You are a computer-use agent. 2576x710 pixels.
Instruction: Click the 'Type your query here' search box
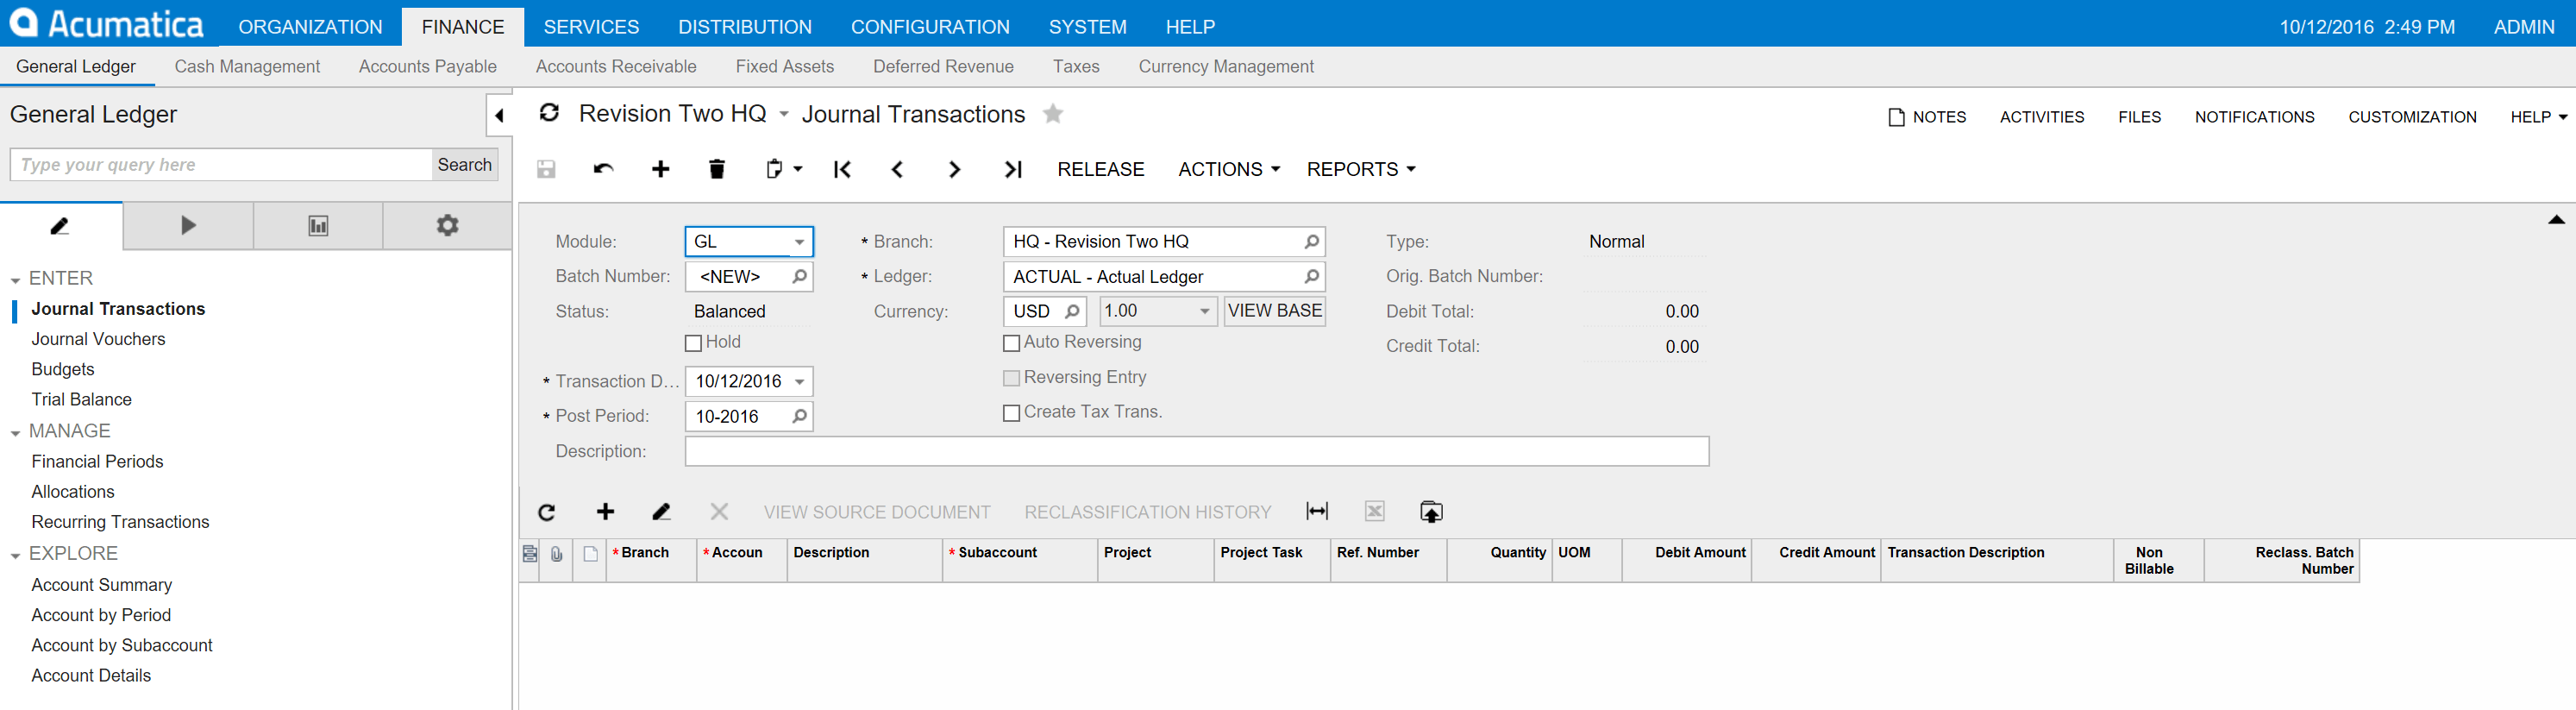(221, 165)
